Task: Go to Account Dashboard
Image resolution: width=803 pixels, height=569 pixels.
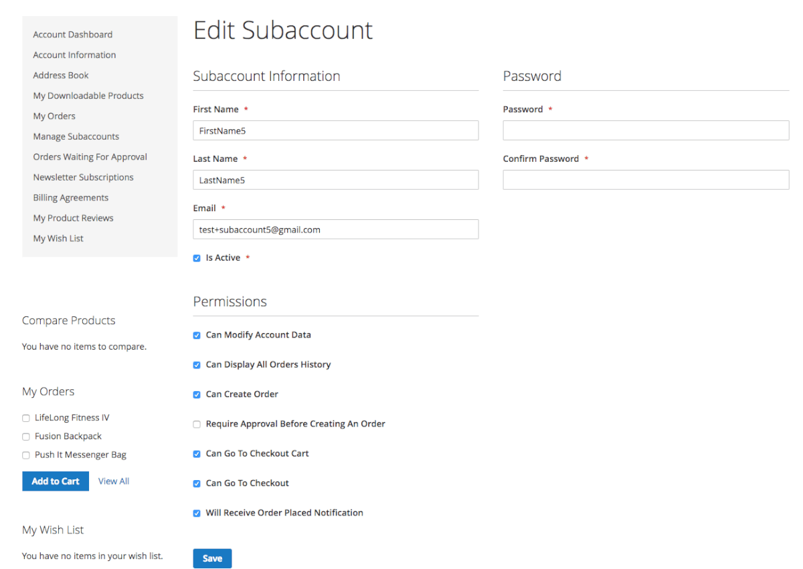Action: tap(73, 35)
